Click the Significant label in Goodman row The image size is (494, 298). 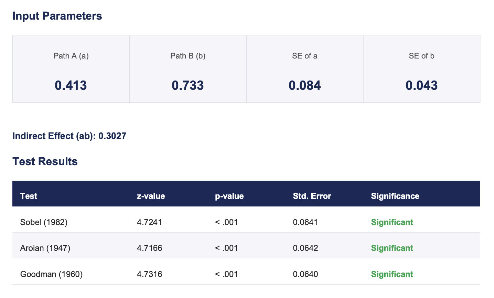(392, 274)
